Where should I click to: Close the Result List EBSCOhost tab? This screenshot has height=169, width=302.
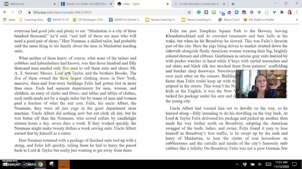point(111,4)
